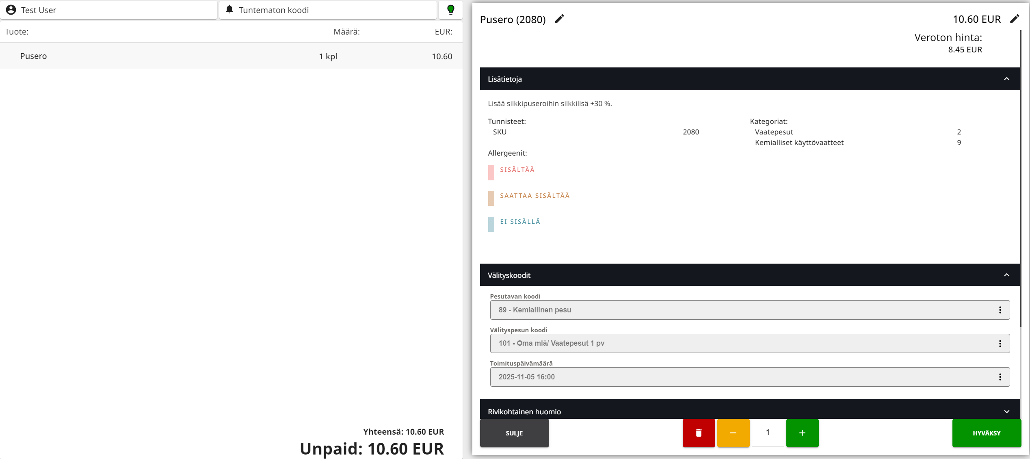
Task: Click the pink SISÄLTÄÄ allergen swatch
Action: [491, 172]
